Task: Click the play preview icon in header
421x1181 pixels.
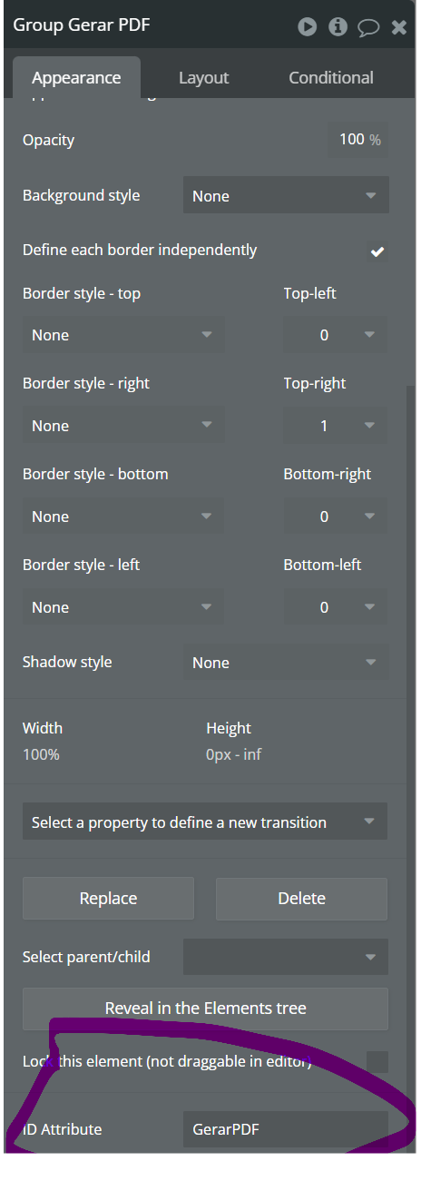Action: [x=308, y=26]
